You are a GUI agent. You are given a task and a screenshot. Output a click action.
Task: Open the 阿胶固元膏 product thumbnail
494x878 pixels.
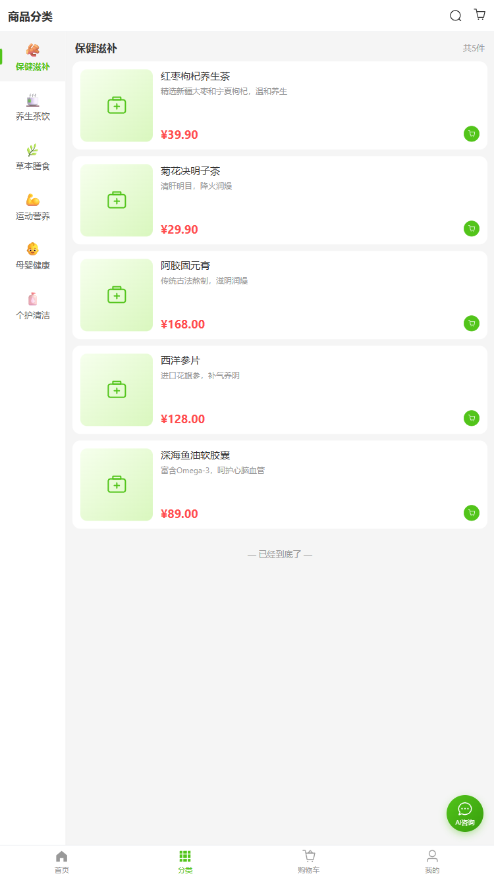click(x=117, y=295)
